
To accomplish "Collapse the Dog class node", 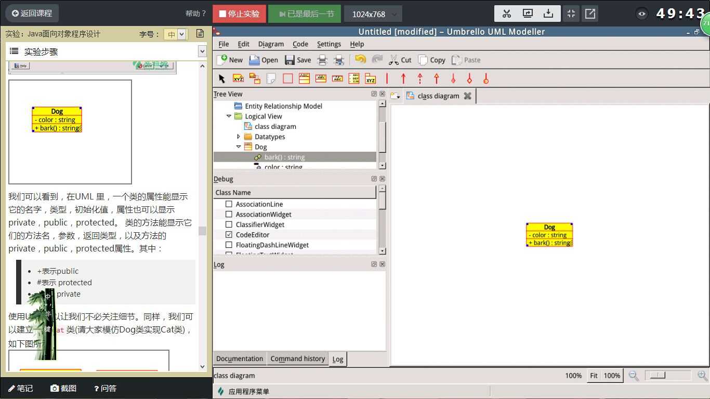I will click(x=239, y=147).
